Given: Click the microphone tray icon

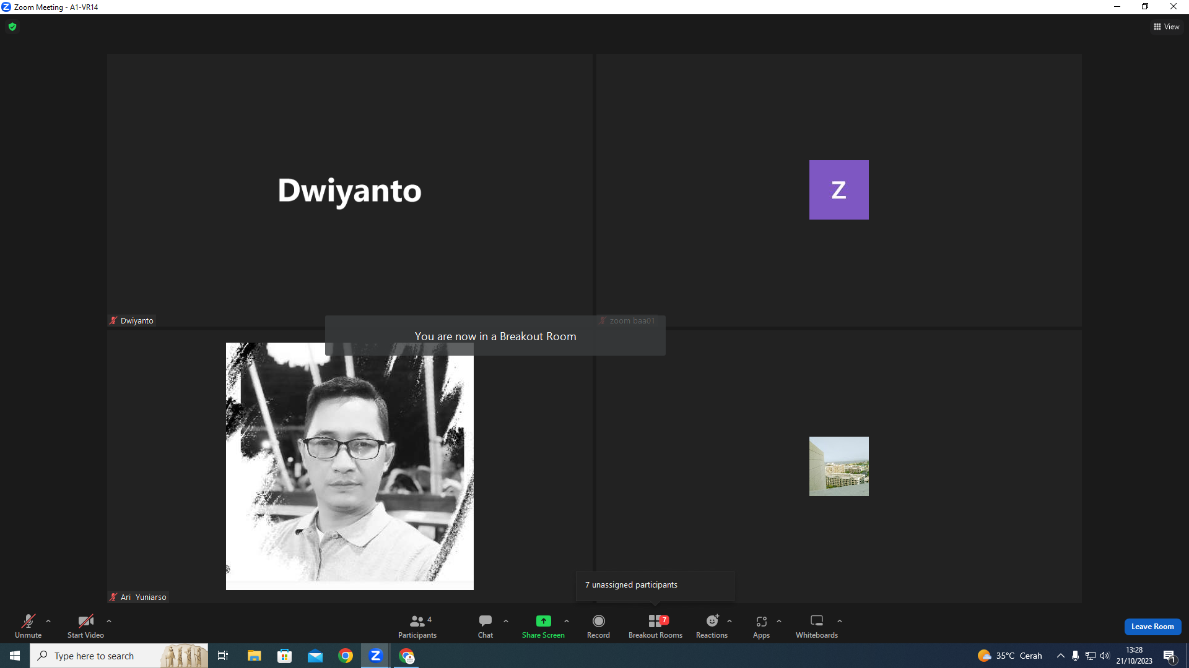Looking at the screenshot, I should click(x=1075, y=656).
